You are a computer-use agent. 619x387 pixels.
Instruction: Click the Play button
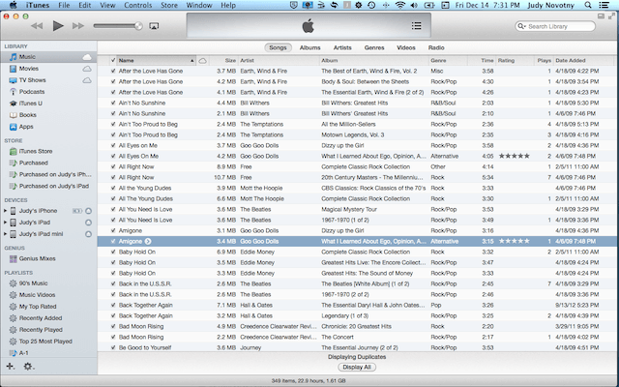58,26
